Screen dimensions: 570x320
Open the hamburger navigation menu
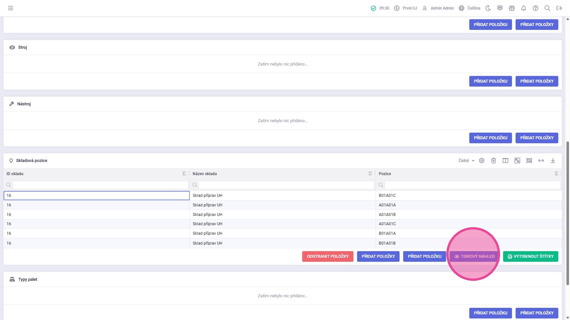click(x=11, y=8)
